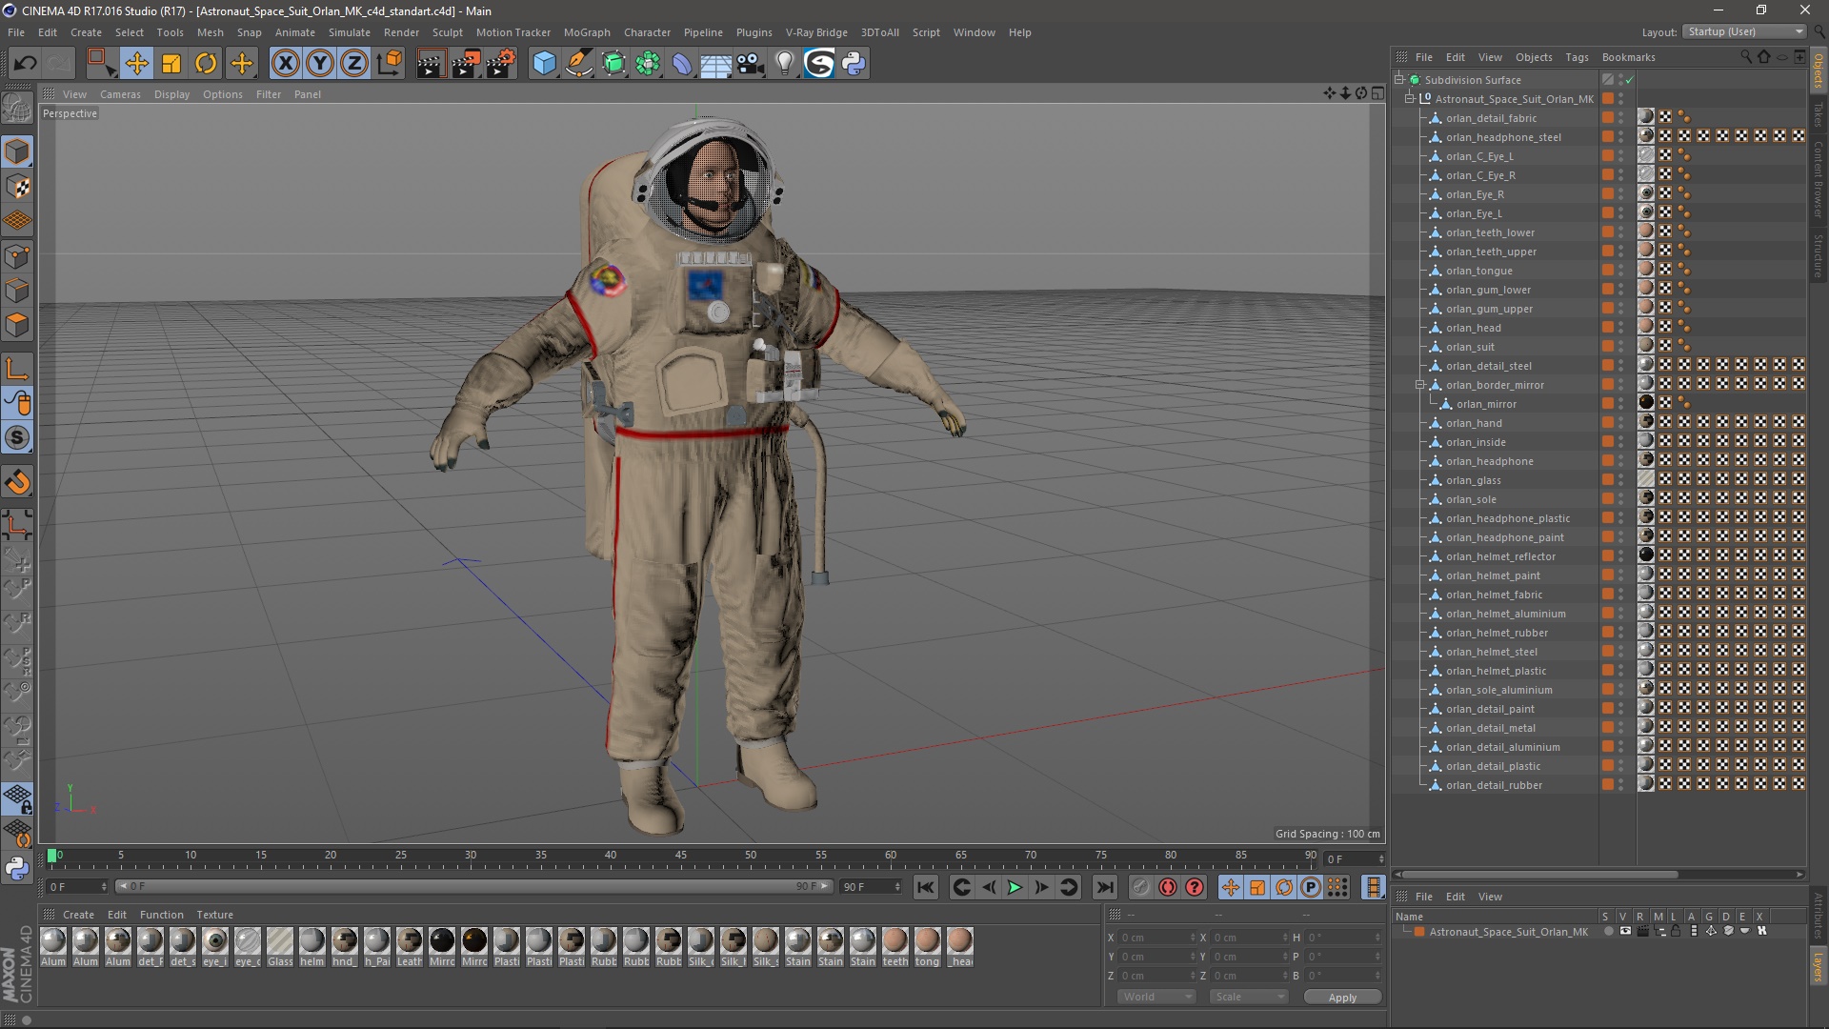
Task: Open the Objects manager Tags menu
Action: click(x=1577, y=57)
